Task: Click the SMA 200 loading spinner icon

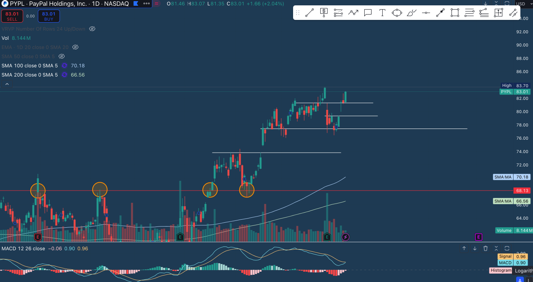Action: pos(64,75)
